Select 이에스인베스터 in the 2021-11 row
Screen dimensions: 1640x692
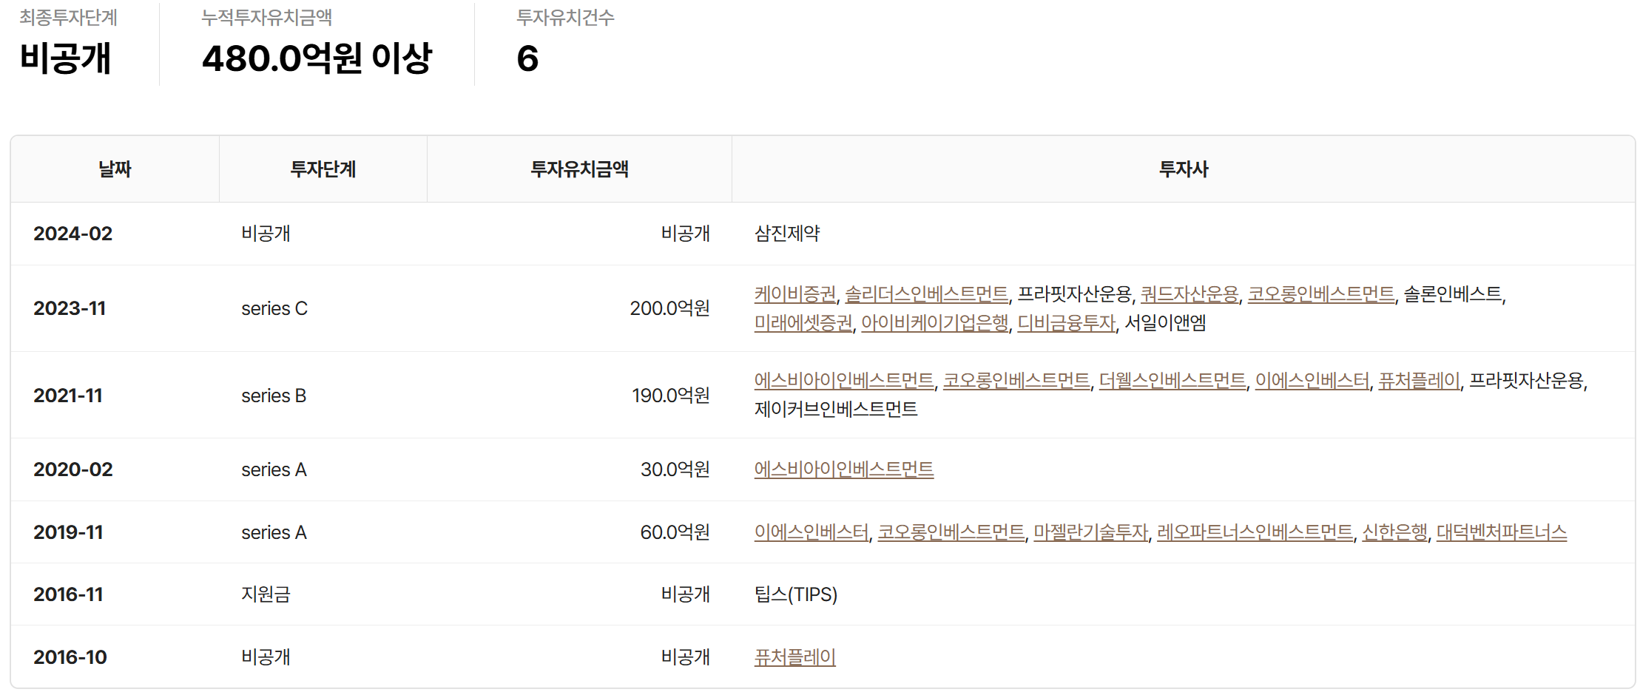point(1312,381)
